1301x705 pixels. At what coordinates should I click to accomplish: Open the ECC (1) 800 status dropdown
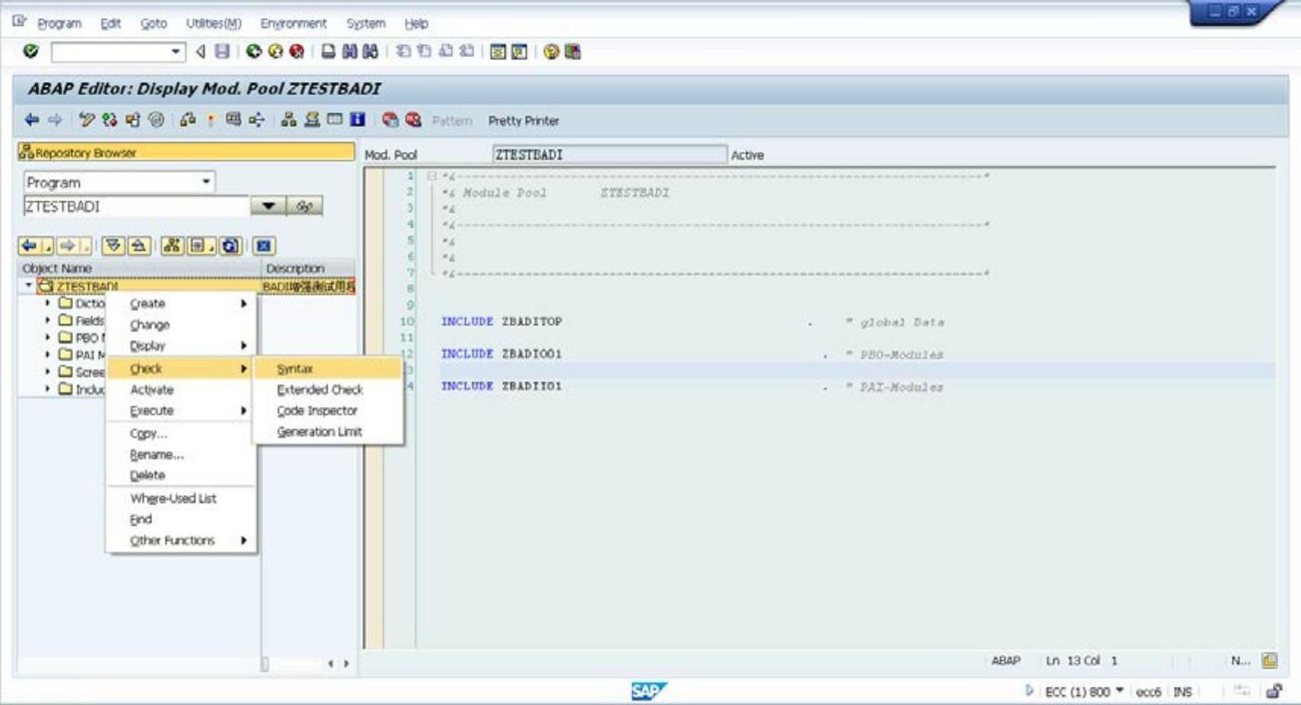1119,691
